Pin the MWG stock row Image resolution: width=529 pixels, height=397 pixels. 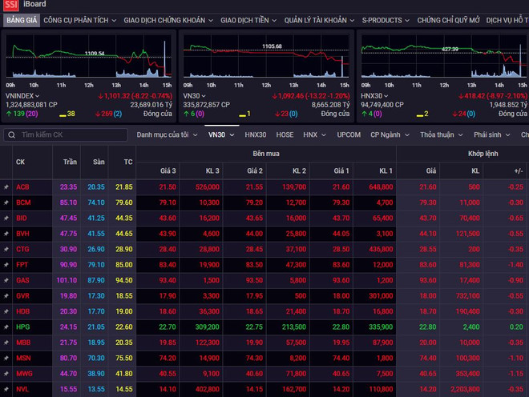(6, 373)
